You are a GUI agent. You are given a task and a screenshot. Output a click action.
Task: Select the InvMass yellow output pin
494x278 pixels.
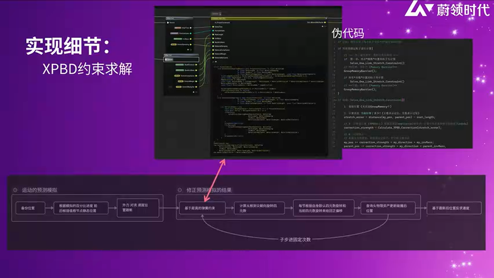point(190,39)
